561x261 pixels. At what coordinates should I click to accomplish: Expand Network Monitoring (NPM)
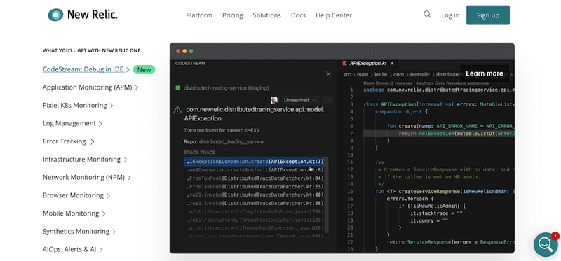(86, 178)
